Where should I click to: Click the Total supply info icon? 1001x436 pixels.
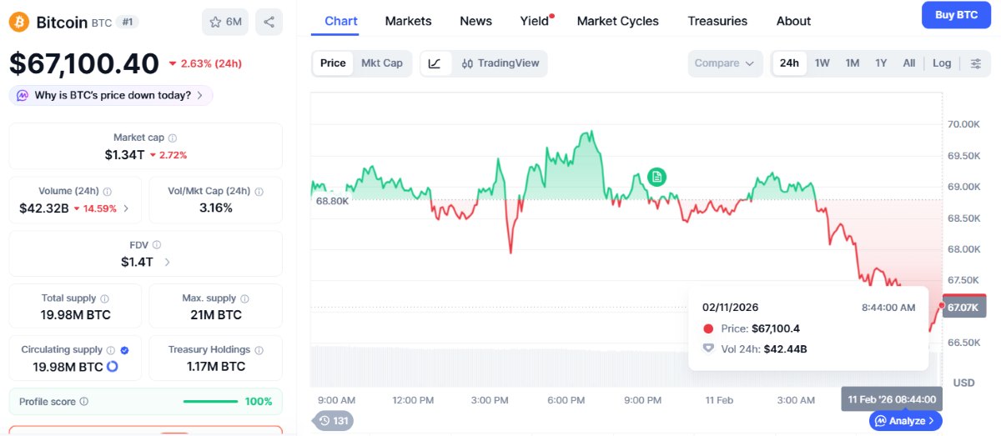click(104, 298)
